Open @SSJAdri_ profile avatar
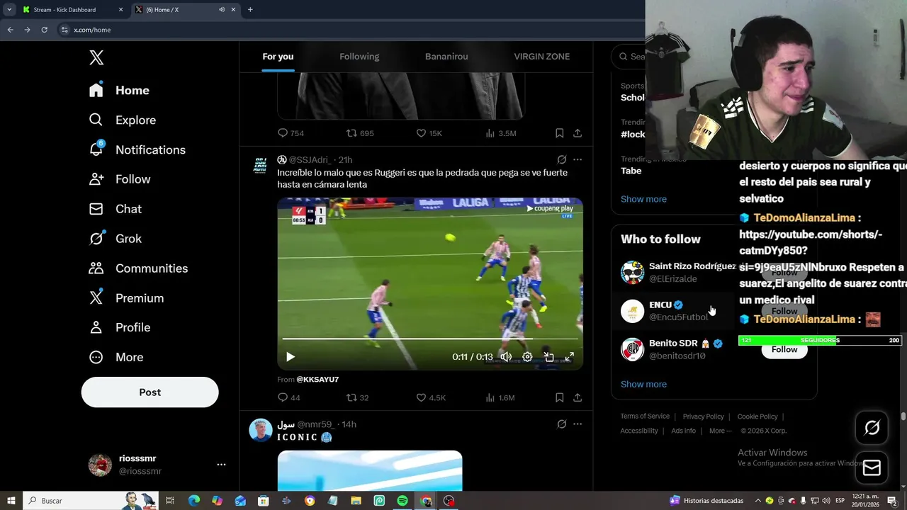 point(260,166)
